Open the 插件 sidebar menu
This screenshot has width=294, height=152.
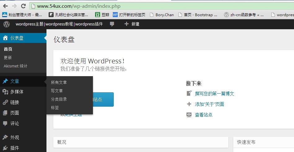[23, 148]
